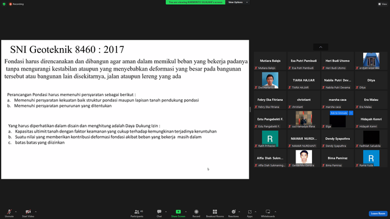Viewport: 390px width, 219px height.
Task: Start video using the camera icon
Action: click(x=28, y=212)
